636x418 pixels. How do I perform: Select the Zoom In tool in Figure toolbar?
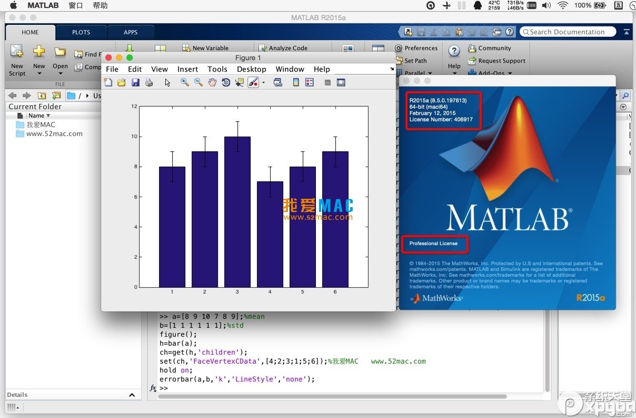(184, 82)
